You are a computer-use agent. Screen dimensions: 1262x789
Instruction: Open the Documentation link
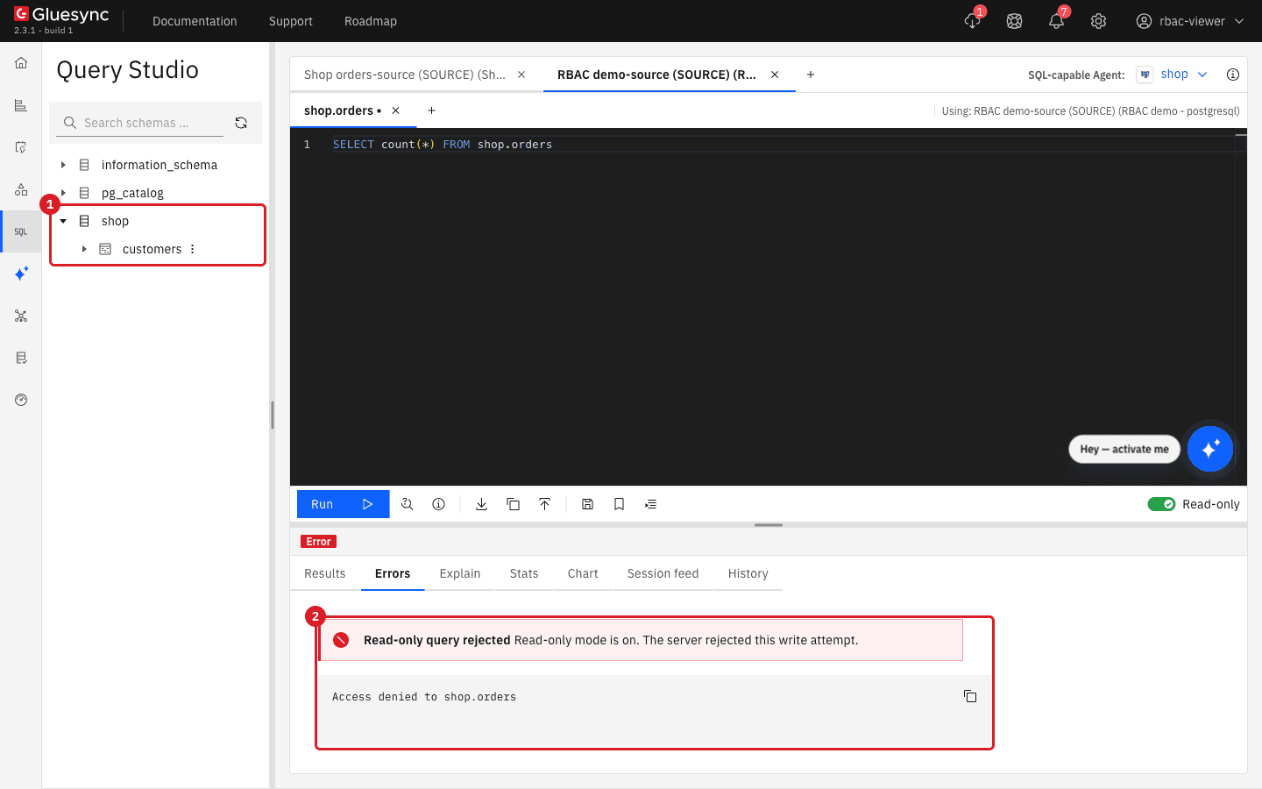pos(195,21)
